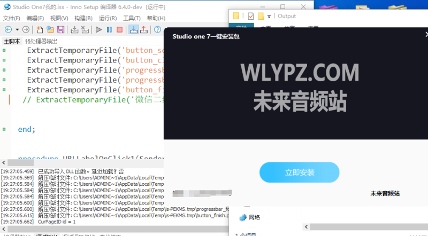
Task: Open the 视图(V) menu
Action: point(59,18)
